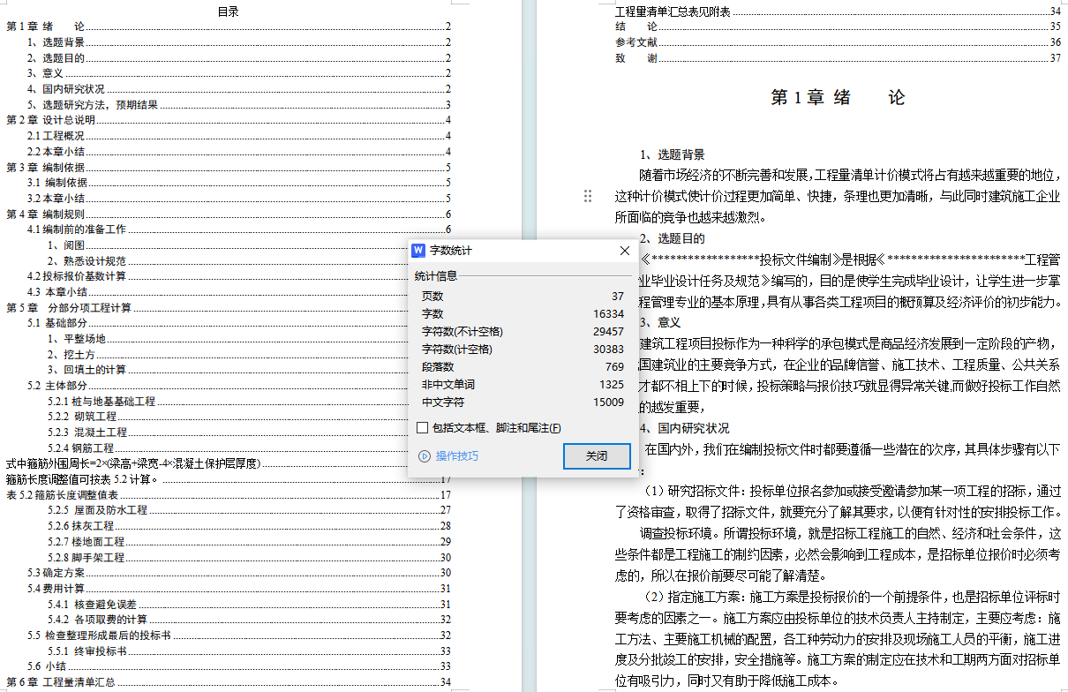Open TOC entry 2.1 工程概况
Screen dimensions: 1068x692
[x=239, y=136]
